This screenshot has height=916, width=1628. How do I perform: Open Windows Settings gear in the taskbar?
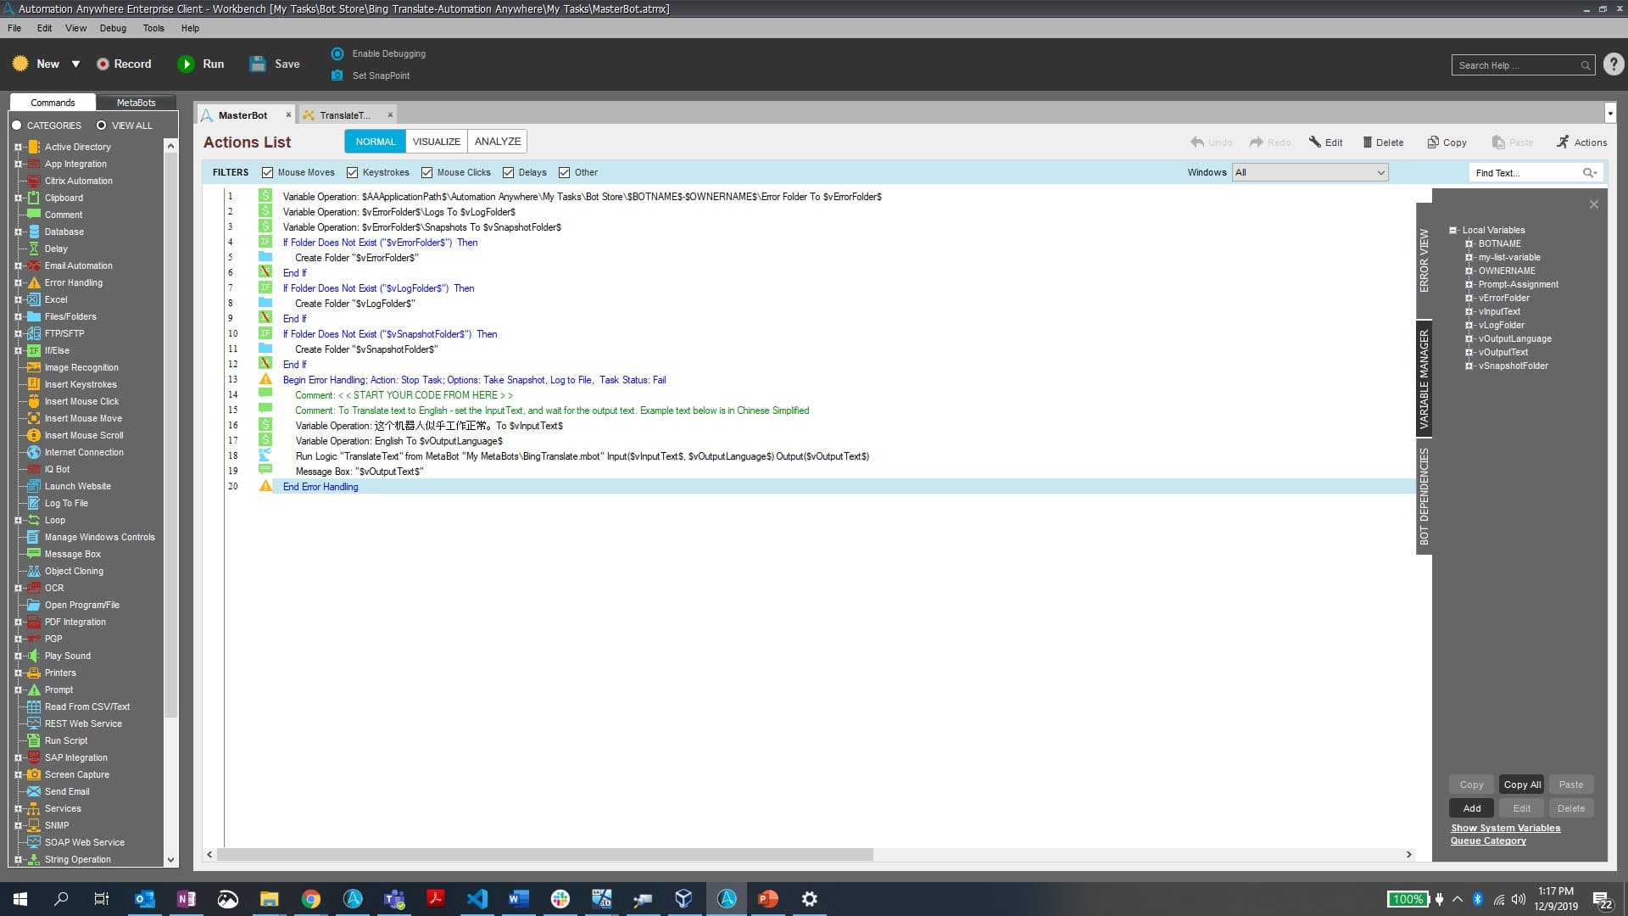coord(810,899)
